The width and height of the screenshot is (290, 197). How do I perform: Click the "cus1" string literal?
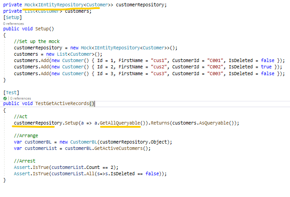tap(159, 60)
